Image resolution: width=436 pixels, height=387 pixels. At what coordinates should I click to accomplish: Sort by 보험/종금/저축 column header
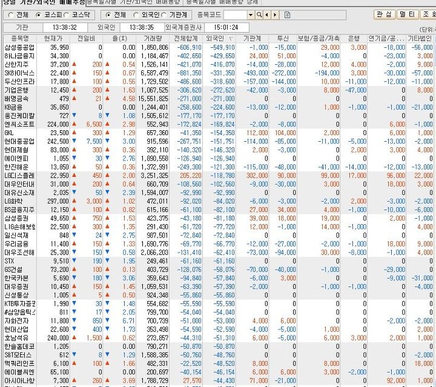[319, 38]
